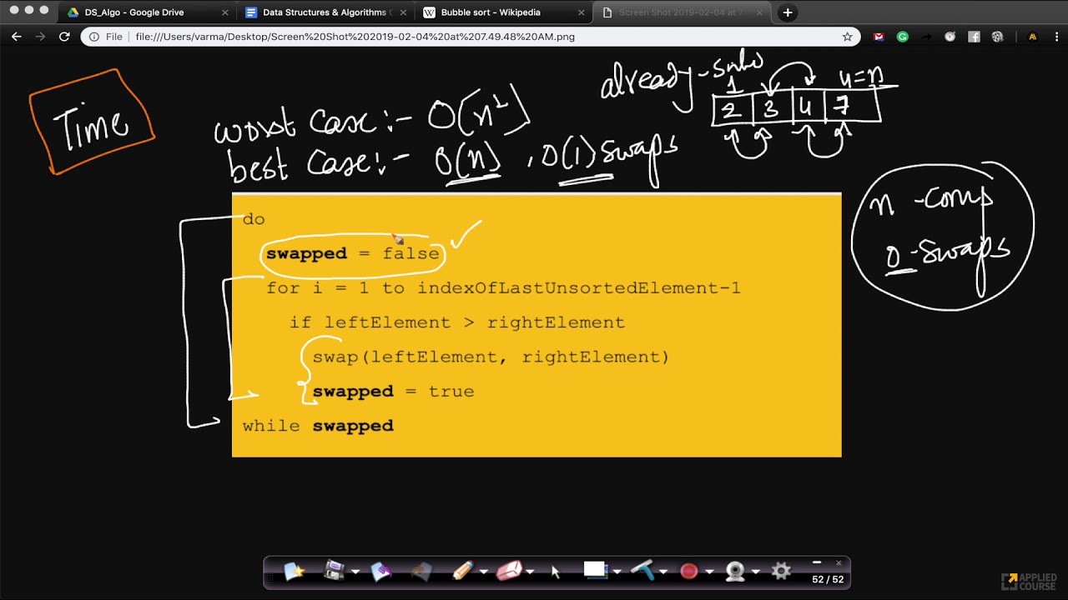This screenshot has height=600, width=1068.
Task: Open the save options dropdown arrow
Action: [355, 572]
